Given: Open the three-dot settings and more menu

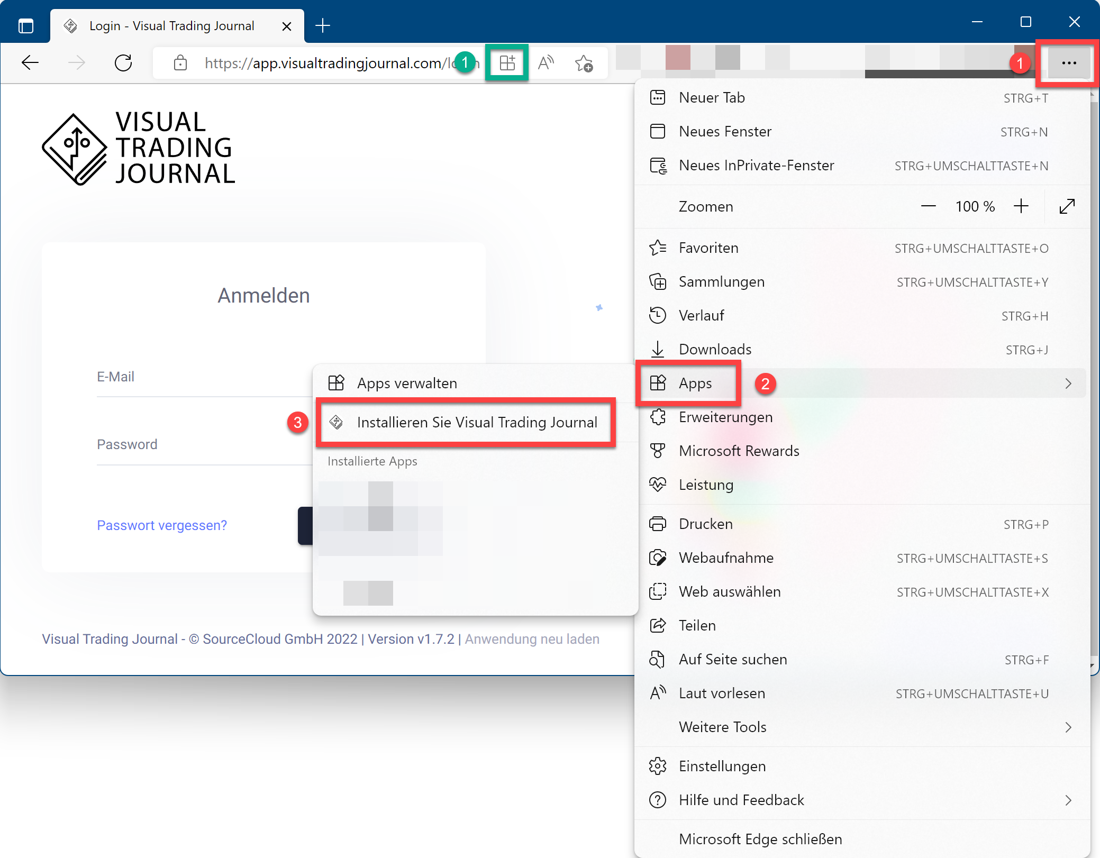Looking at the screenshot, I should [x=1069, y=63].
